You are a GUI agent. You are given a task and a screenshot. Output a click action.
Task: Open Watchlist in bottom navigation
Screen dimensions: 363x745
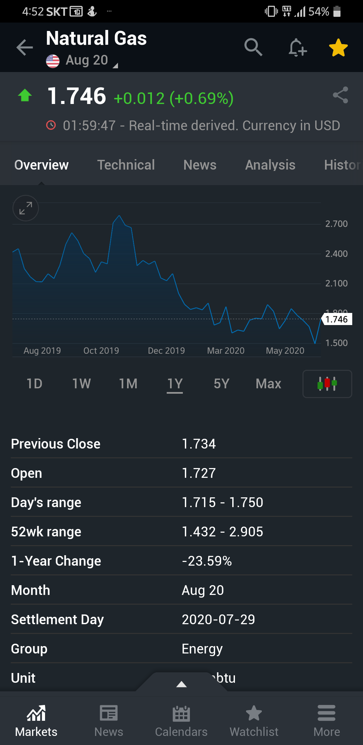254,721
